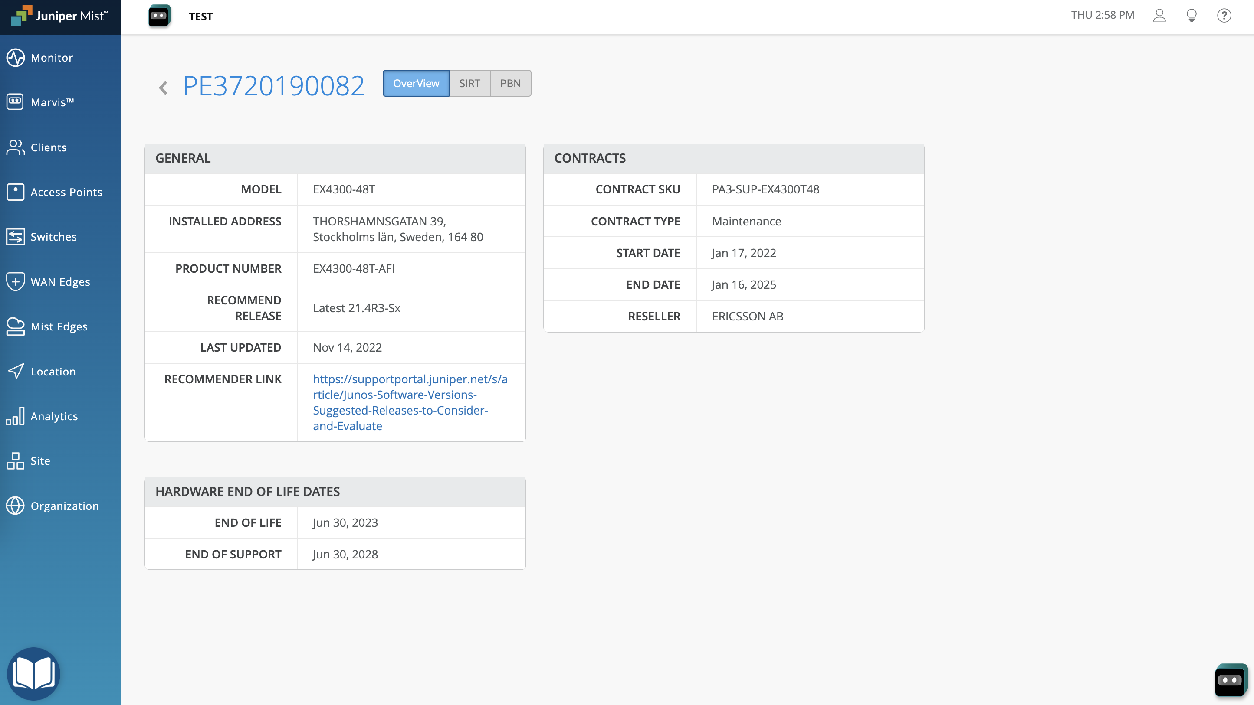The width and height of the screenshot is (1254, 705).
Task: Open the Site menu
Action: click(40, 461)
